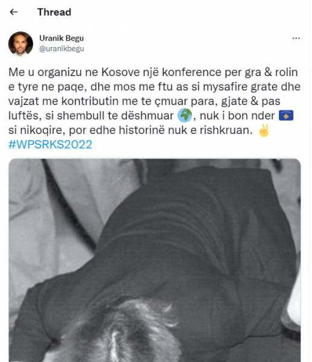
Task: Go back using the left arrow
Action: pyautogui.click(x=14, y=12)
